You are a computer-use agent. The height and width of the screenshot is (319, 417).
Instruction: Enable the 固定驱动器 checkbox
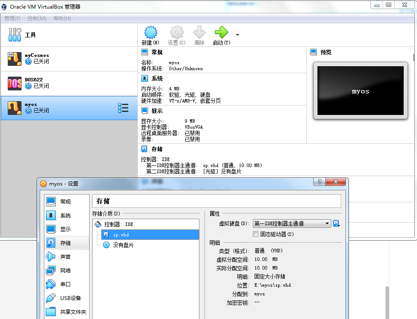(x=255, y=233)
